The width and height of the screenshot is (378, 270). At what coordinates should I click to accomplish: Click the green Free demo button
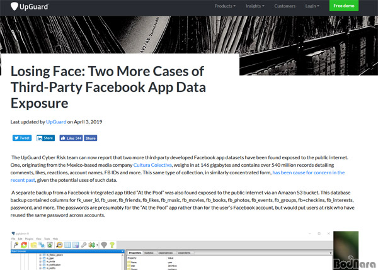point(344,6)
